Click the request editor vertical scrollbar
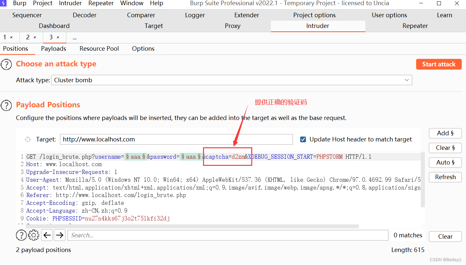The height and width of the screenshot is (265, 466). coord(423,179)
